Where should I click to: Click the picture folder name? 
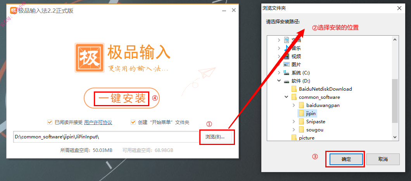(306, 138)
